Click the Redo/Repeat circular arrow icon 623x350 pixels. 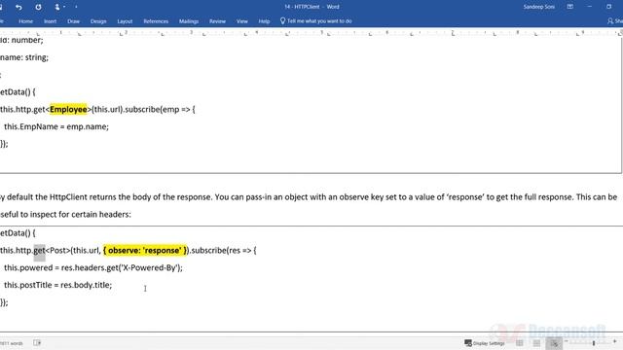click(38, 7)
